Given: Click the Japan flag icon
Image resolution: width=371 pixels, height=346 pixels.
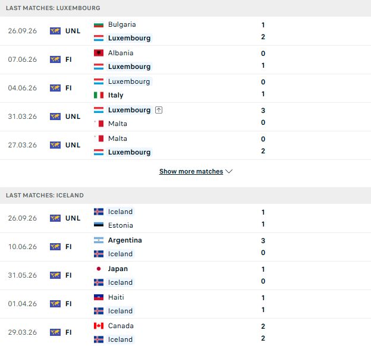Looking at the screenshot, I should pos(99,269).
